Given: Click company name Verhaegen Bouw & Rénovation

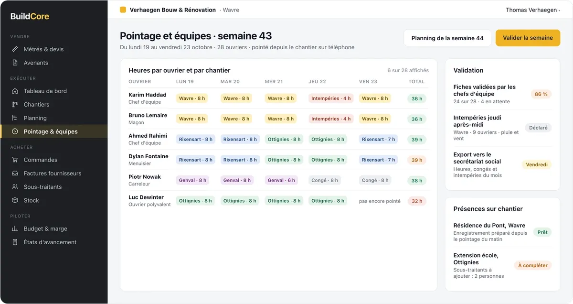Looking at the screenshot, I should [172, 10].
